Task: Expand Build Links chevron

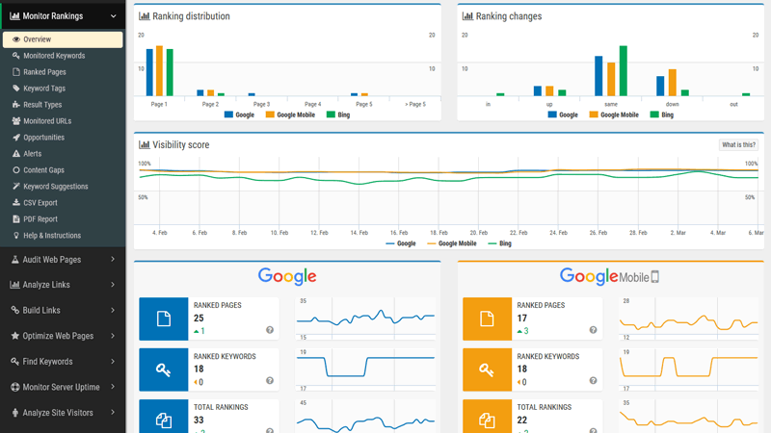Action: pos(113,310)
